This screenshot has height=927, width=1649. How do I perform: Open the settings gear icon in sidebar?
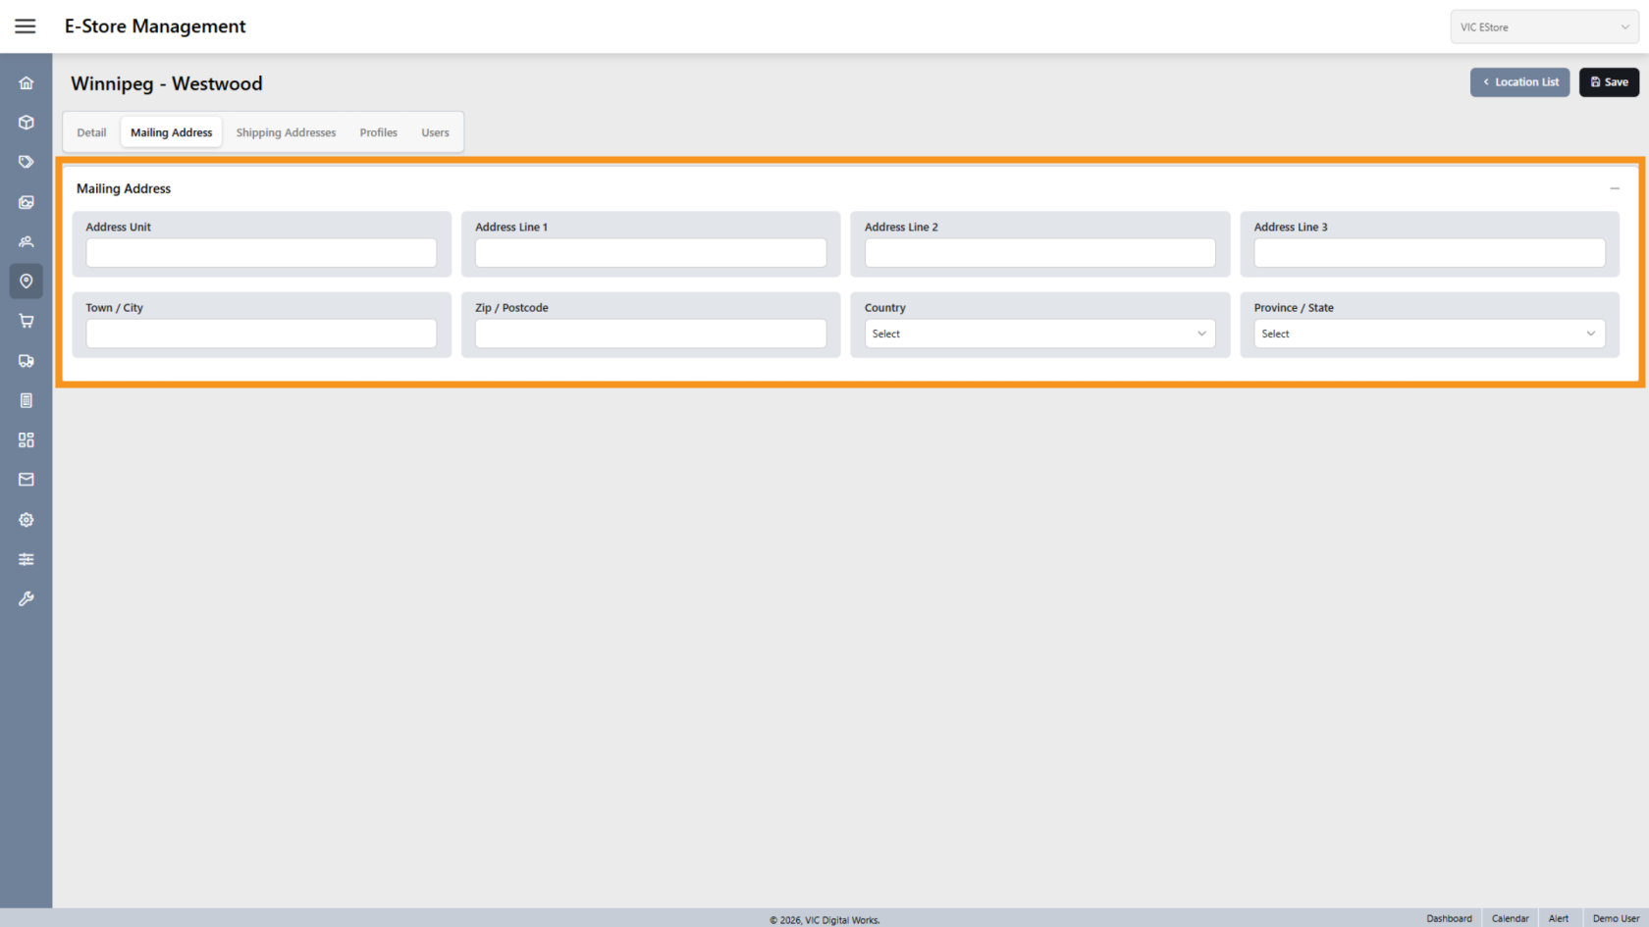tap(27, 520)
